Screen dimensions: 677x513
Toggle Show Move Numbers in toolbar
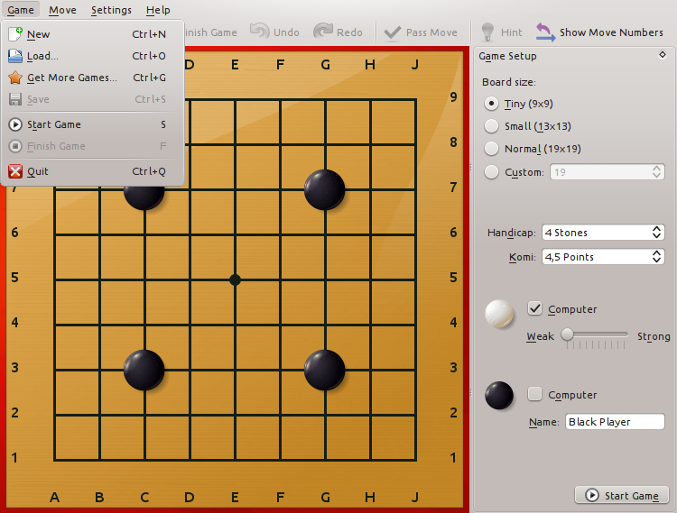pyautogui.click(x=600, y=32)
